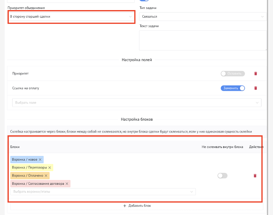Open the Приоритет объединения dropdown

(71, 17)
